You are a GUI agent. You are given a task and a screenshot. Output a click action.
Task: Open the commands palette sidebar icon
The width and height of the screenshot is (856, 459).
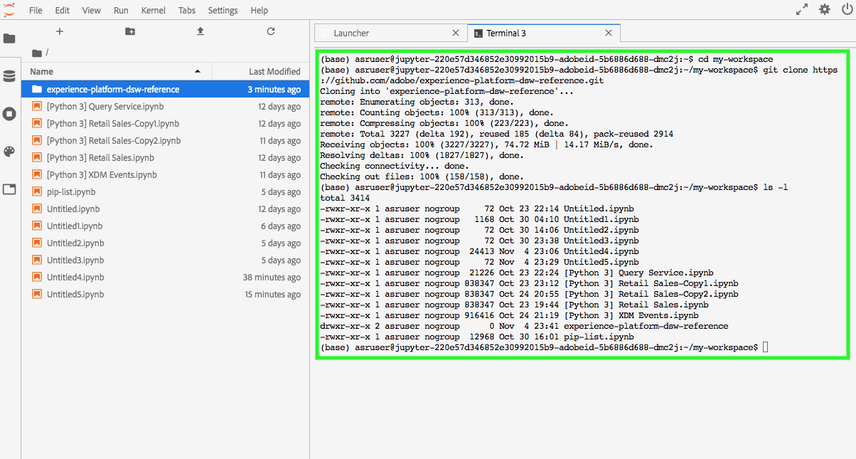pos(9,152)
